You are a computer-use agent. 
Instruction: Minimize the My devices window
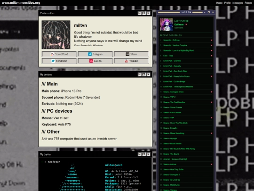coord(140,75)
